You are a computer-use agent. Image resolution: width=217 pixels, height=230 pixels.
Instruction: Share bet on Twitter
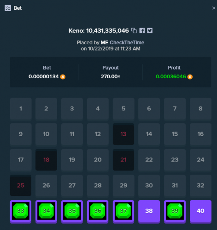pyautogui.click(x=150, y=30)
